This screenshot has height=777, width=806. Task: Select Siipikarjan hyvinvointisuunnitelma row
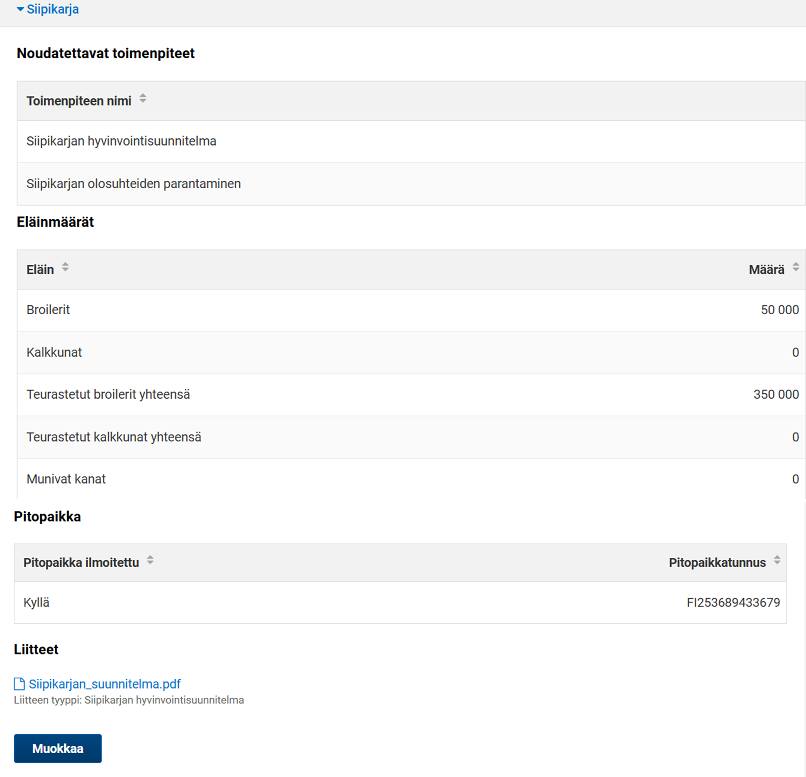pos(121,141)
